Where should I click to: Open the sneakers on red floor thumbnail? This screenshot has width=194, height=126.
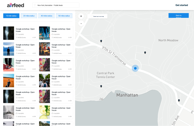pyautogui.click(x=9, y=65)
